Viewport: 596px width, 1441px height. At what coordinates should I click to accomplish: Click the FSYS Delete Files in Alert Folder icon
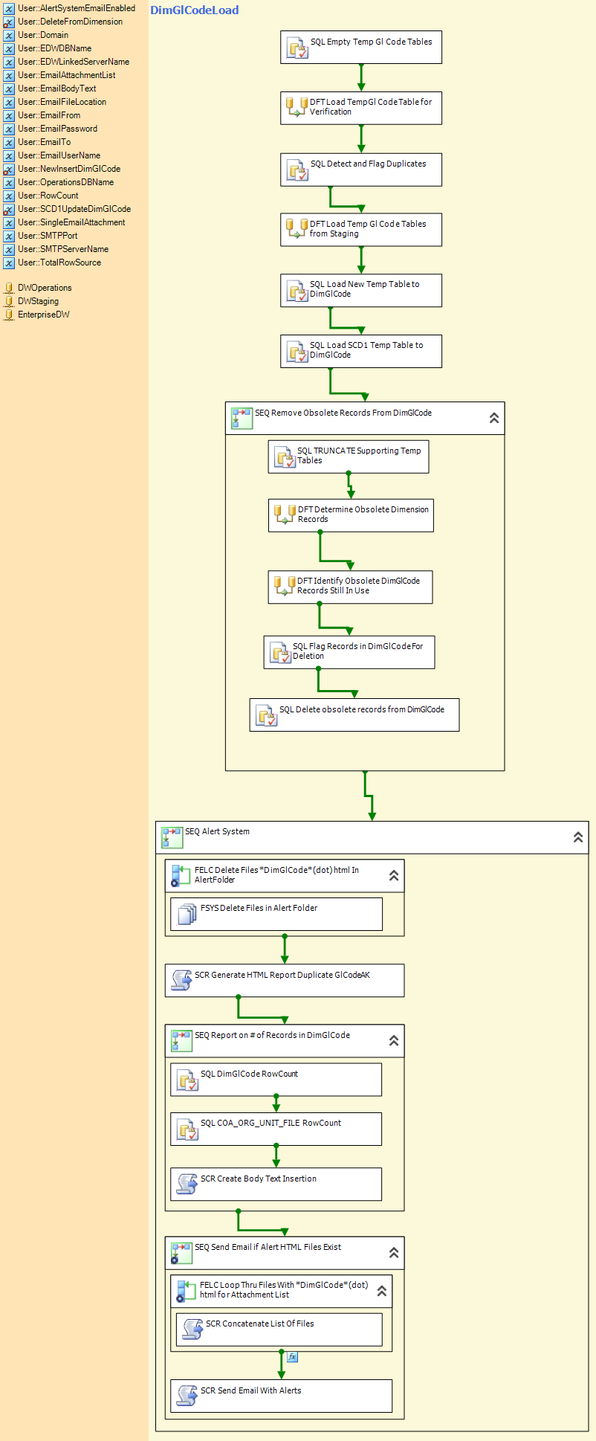187,914
